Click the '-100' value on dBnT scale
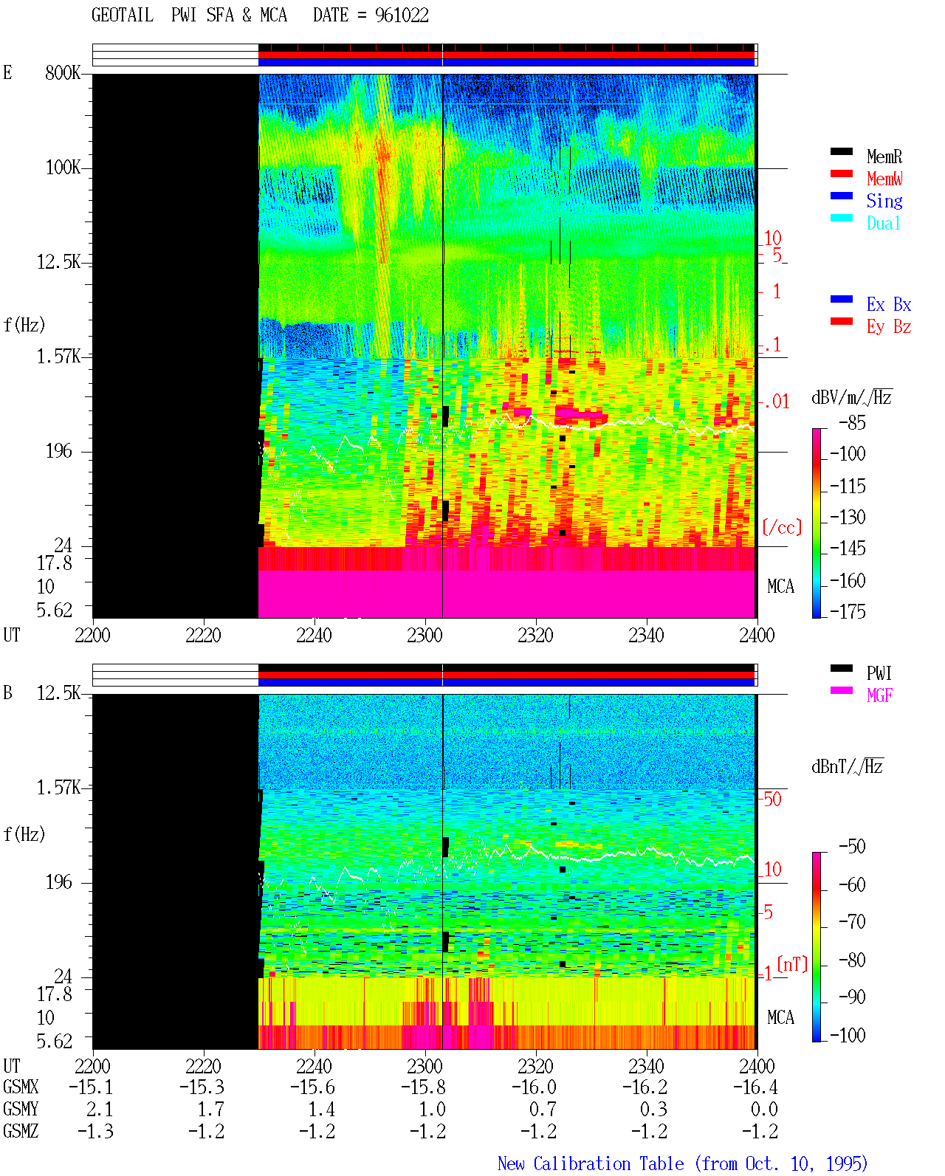The image size is (945, 1176). coord(848,1035)
